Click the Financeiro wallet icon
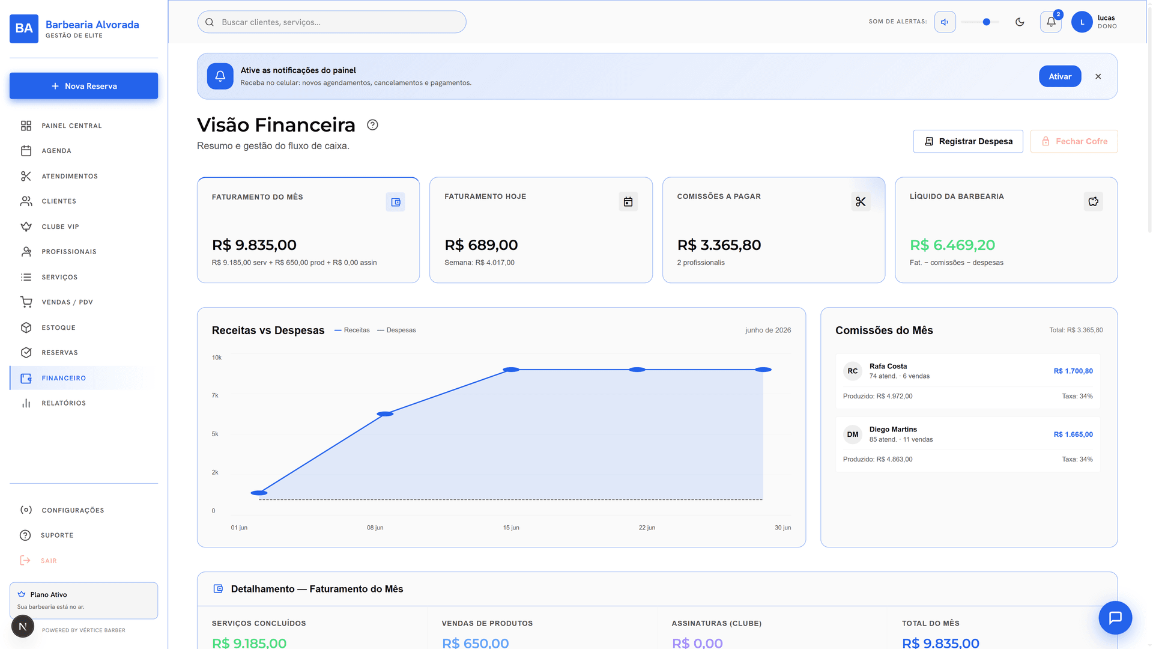Image resolution: width=1153 pixels, height=649 pixels. pyautogui.click(x=26, y=378)
